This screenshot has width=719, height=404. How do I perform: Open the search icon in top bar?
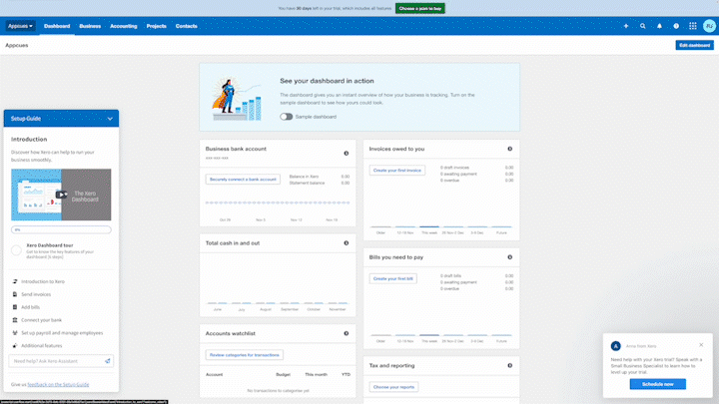(x=642, y=26)
